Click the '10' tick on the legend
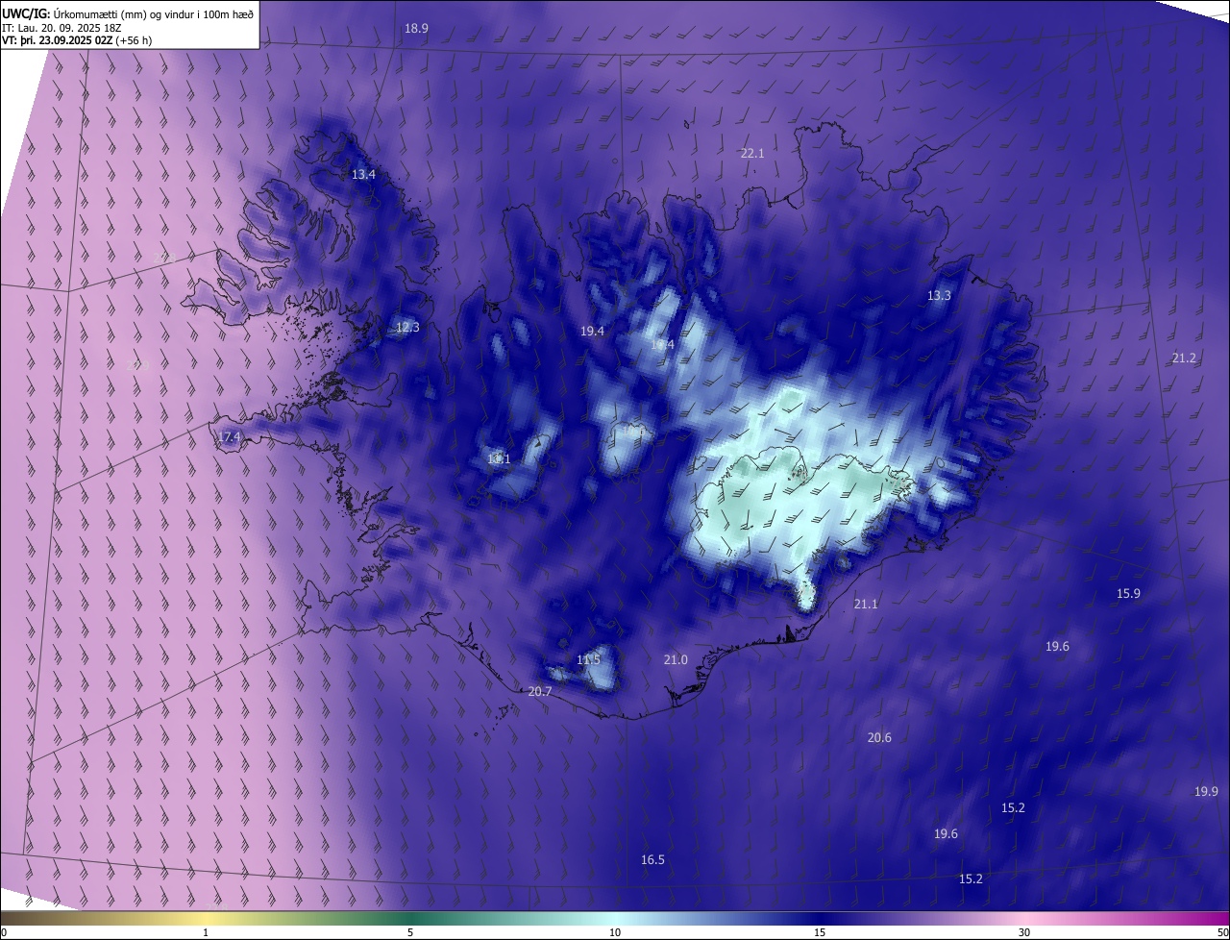Screen dimensions: 1230x940 (x=615, y=933)
